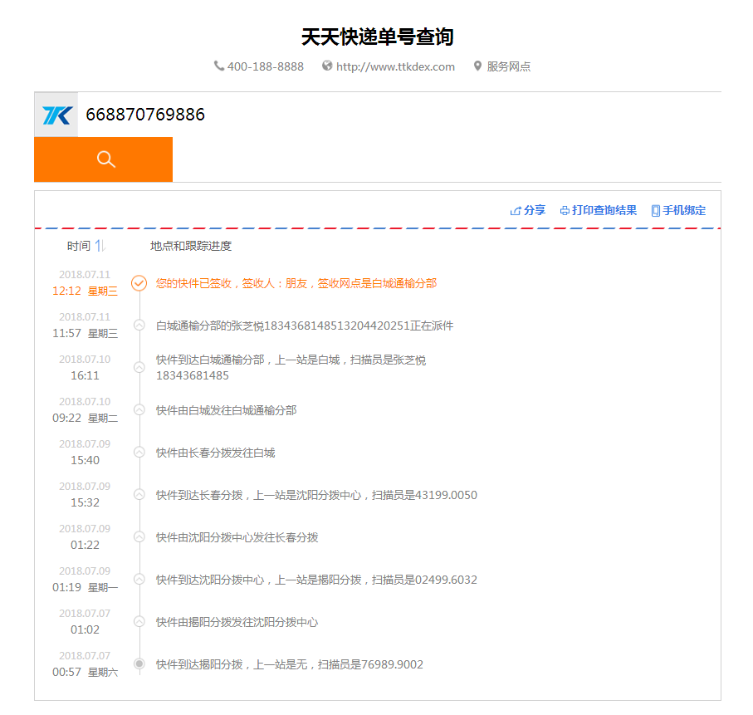Click timeline marker for 15:32 长春分拨 arrival

139,494
